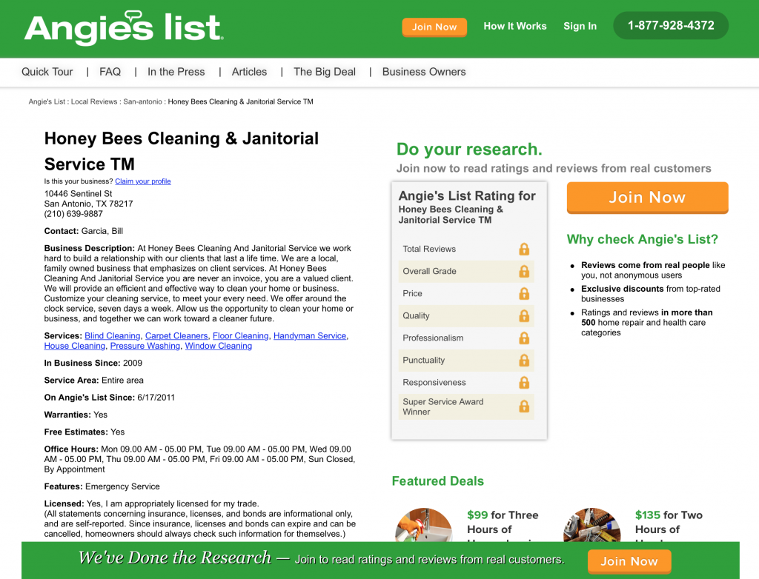
Task: Click the Angie's List logo
Action: pyautogui.click(x=124, y=27)
